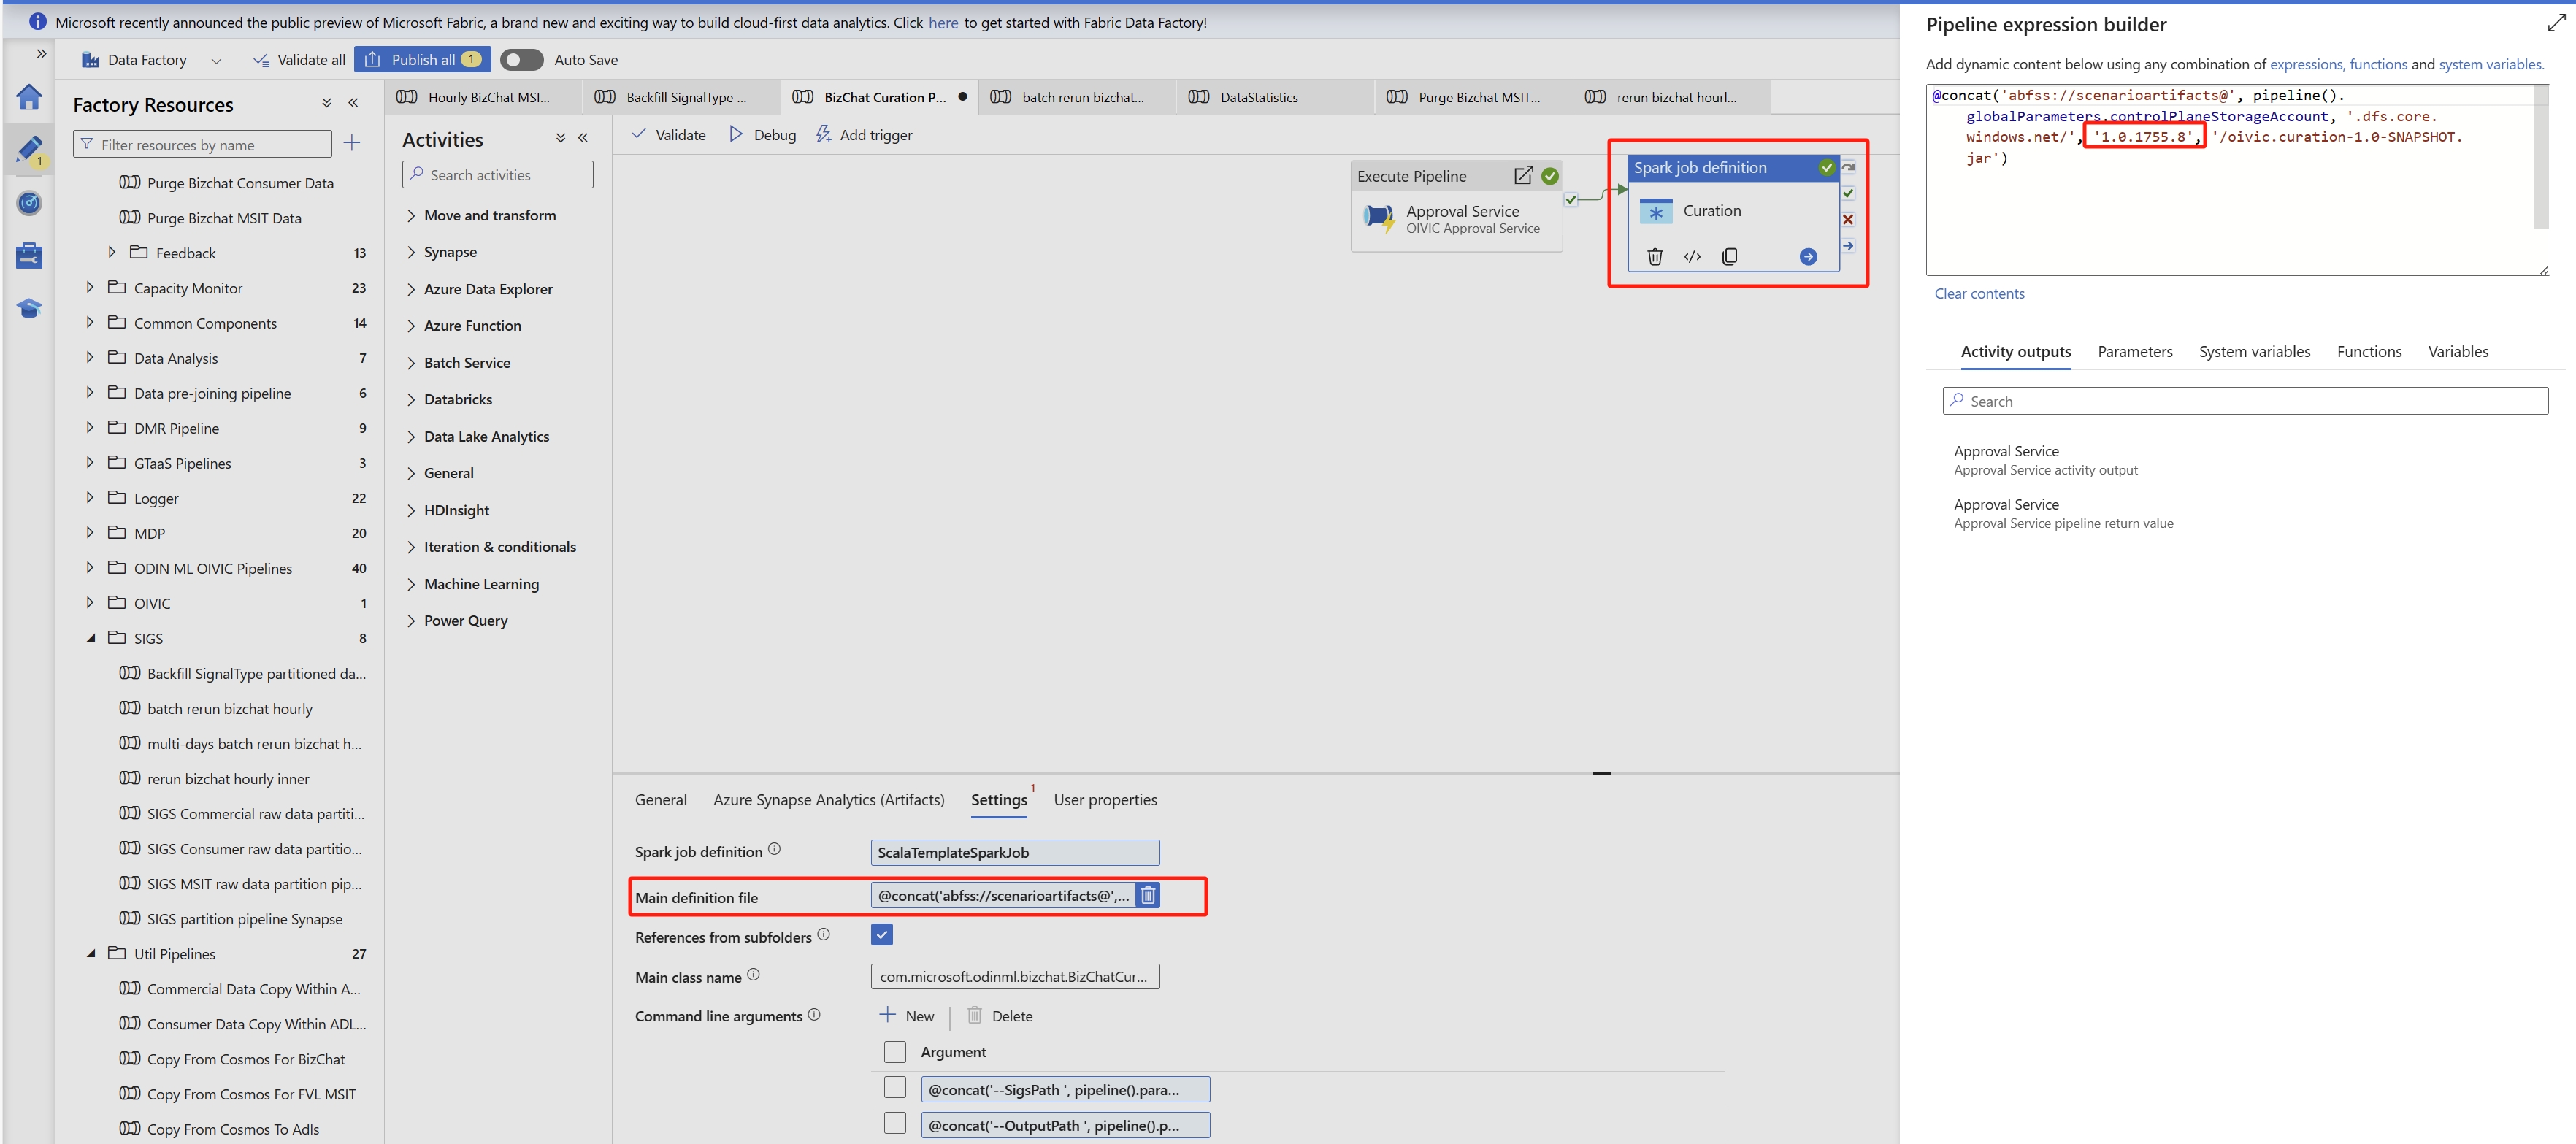Toggle the Auto Save switch
This screenshot has height=1144, width=2576.
[x=521, y=60]
